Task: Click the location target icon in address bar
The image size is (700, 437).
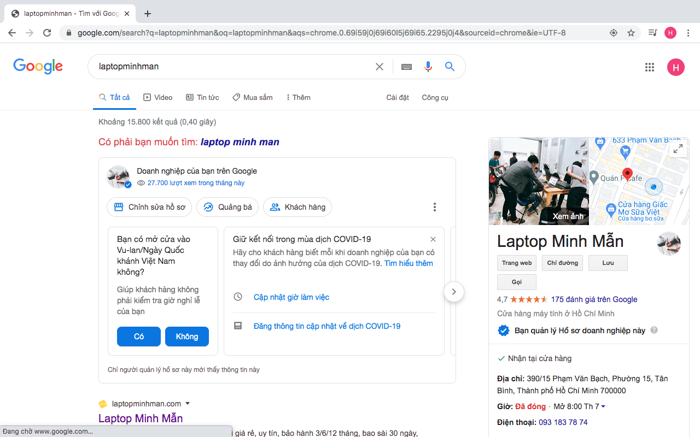Action: pyautogui.click(x=614, y=33)
